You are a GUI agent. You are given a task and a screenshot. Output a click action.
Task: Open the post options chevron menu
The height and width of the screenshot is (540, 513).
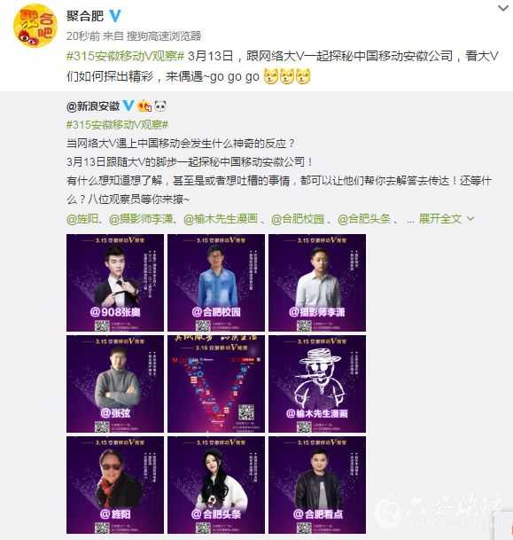[503, 8]
